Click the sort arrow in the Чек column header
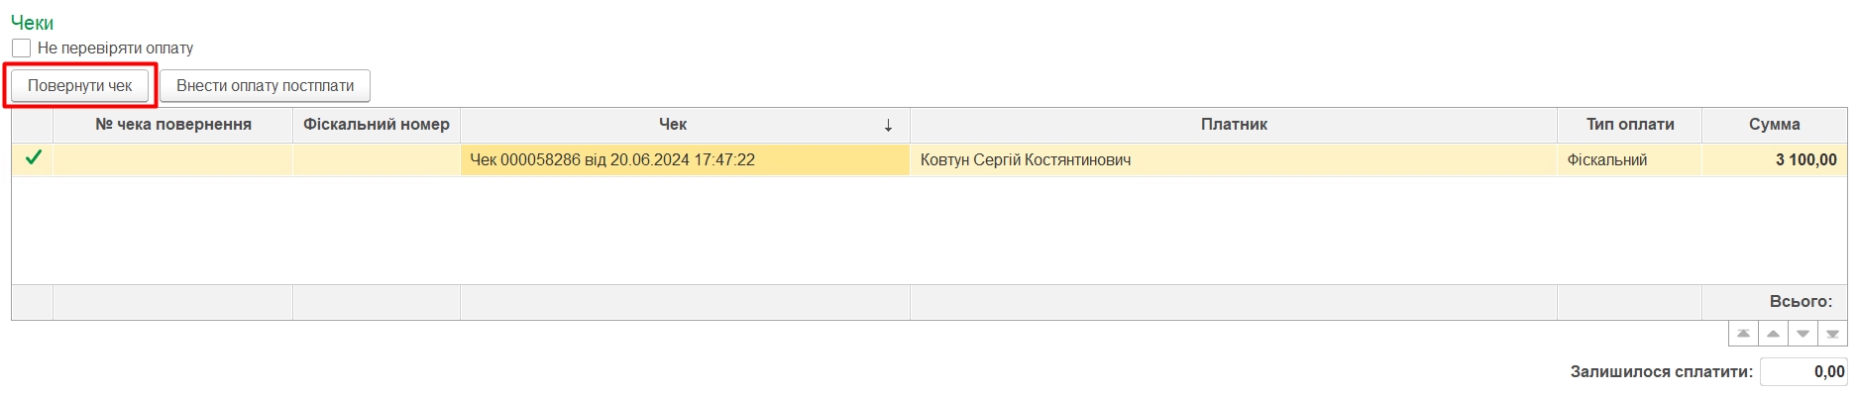1859x396 pixels. (x=888, y=125)
